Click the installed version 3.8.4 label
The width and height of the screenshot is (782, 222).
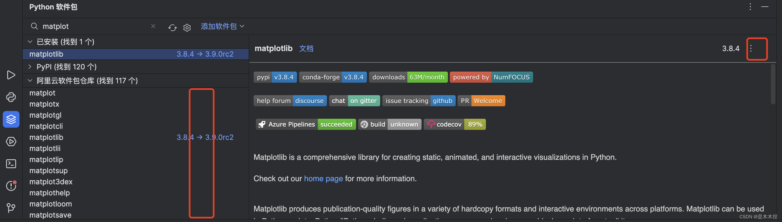731,49
